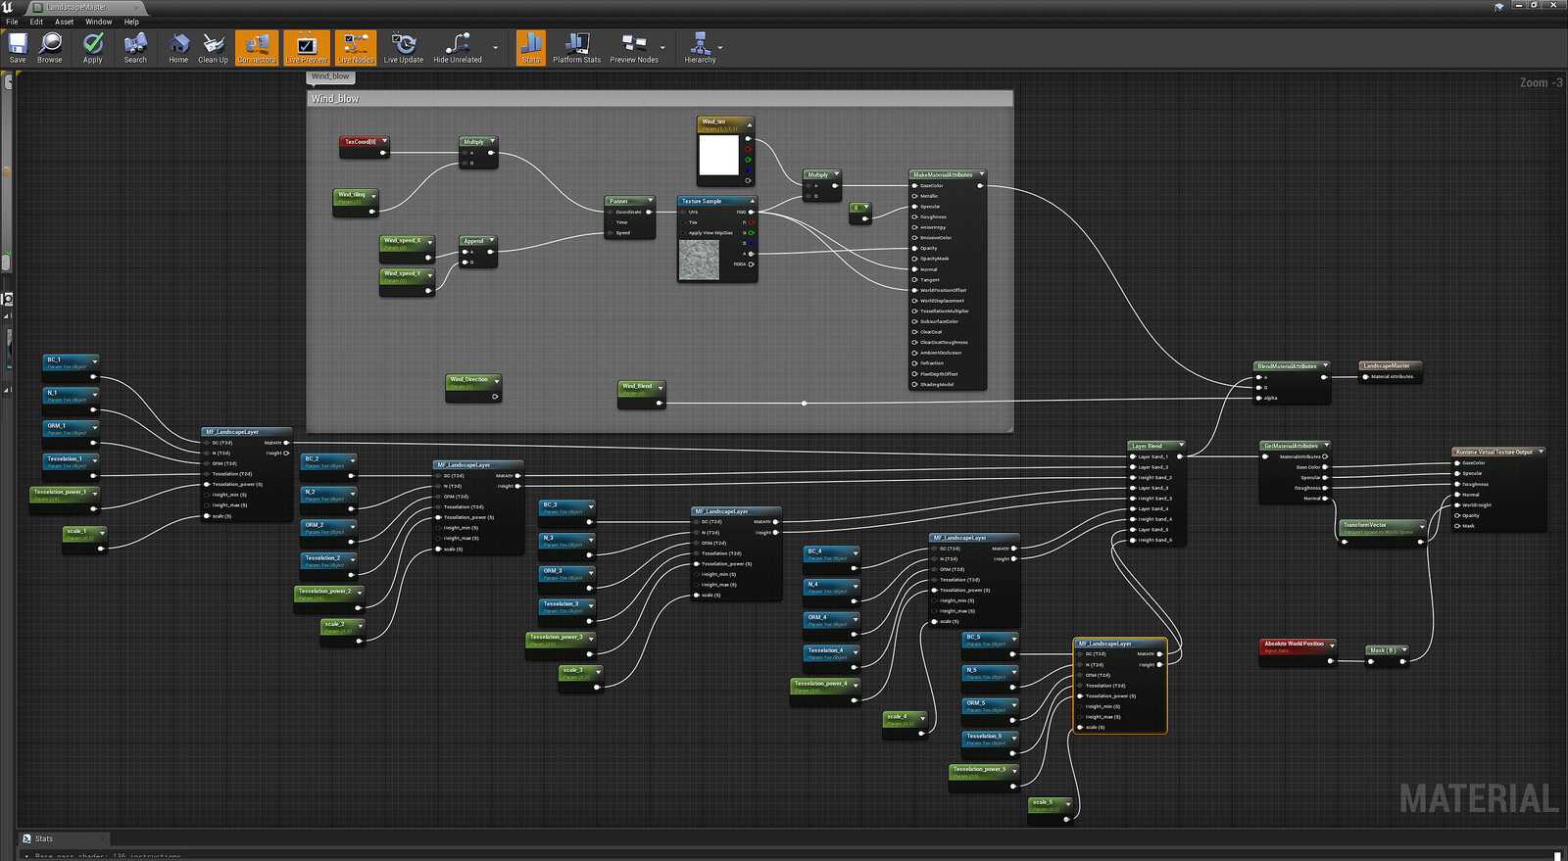Open the Hierarchy toolbar icon
The width and height of the screenshot is (1568, 861).
tap(700, 47)
